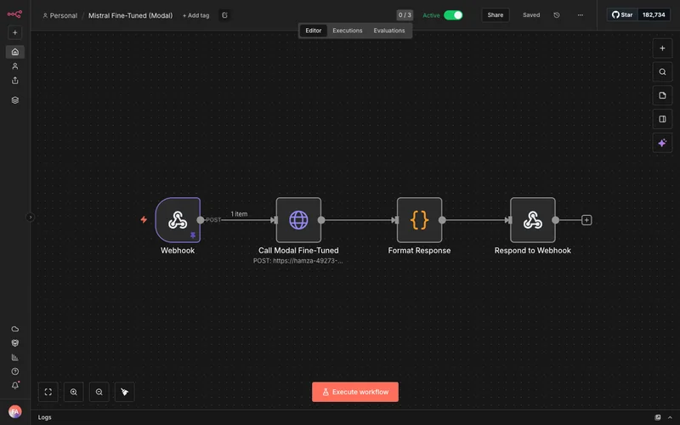Click workflow name Mistral Fine-Tuned (Modal)
680x425 pixels.
tap(131, 15)
